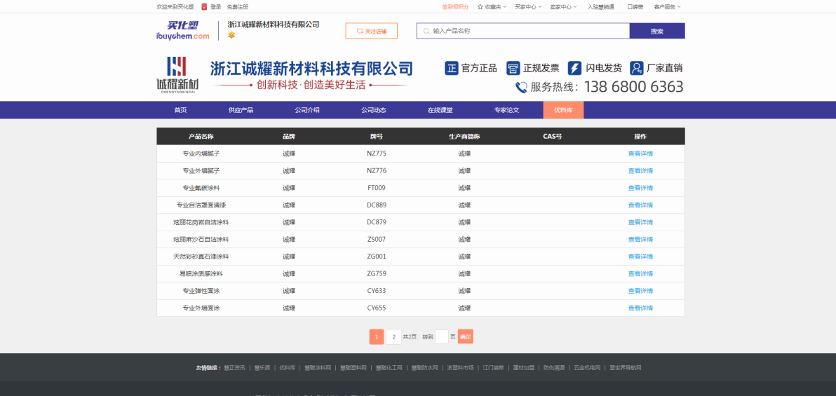Click the gold medal badge under company name
The width and height of the screenshot is (836, 396).
(x=231, y=35)
